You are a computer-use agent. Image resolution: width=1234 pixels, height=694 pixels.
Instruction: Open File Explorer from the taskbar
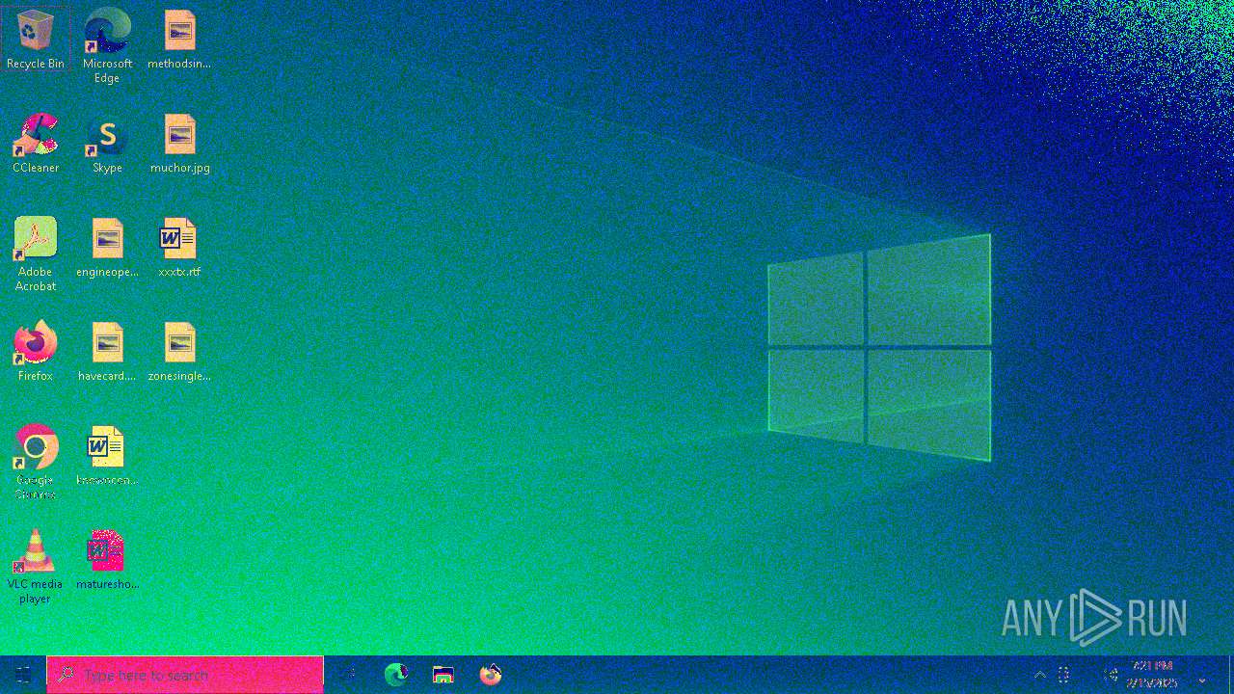(x=443, y=675)
